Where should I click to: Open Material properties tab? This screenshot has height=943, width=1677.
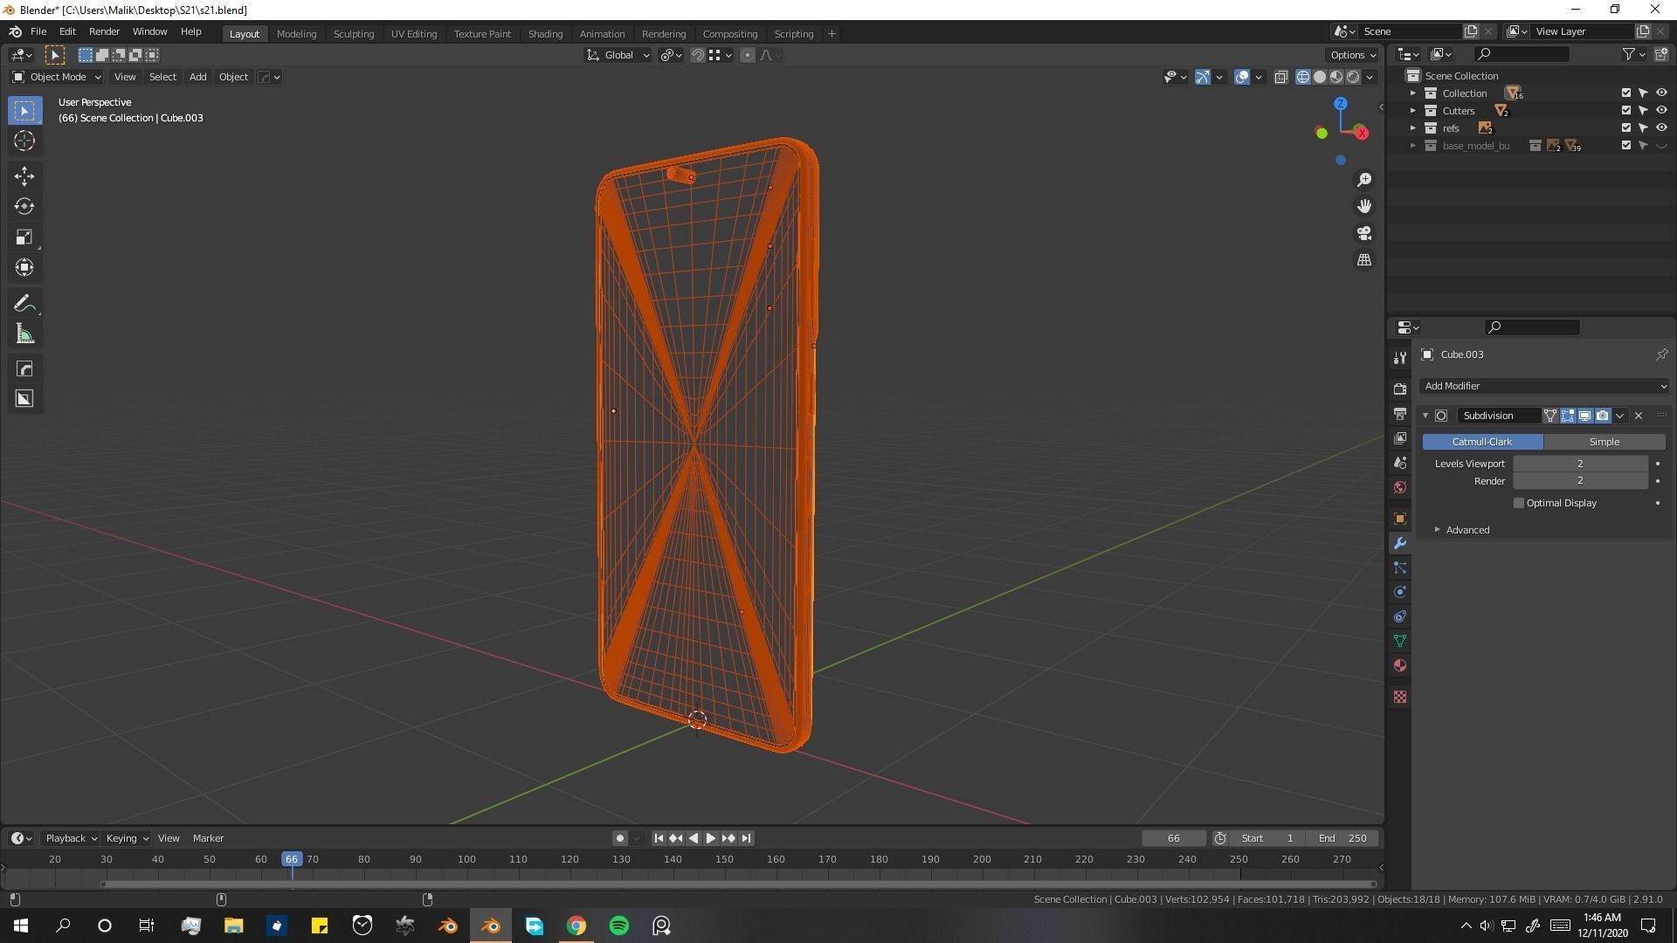coord(1400,666)
